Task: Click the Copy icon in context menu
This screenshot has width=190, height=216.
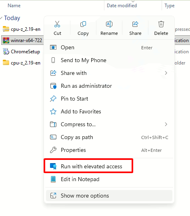Action: tap(83, 24)
